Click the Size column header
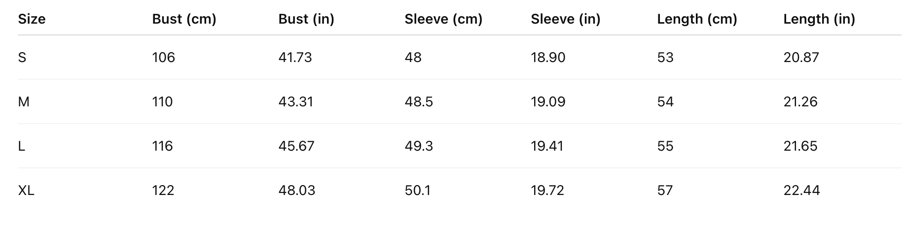The image size is (906, 226). (x=32, y=19)
